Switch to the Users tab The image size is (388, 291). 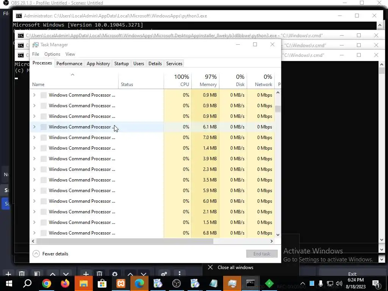tap(139, 64)
